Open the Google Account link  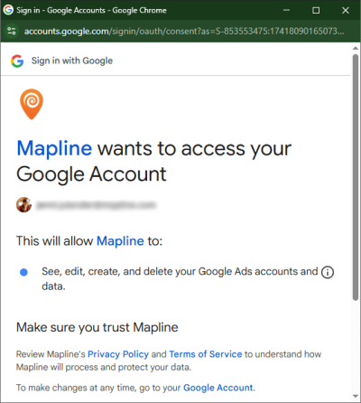point(218,388)
